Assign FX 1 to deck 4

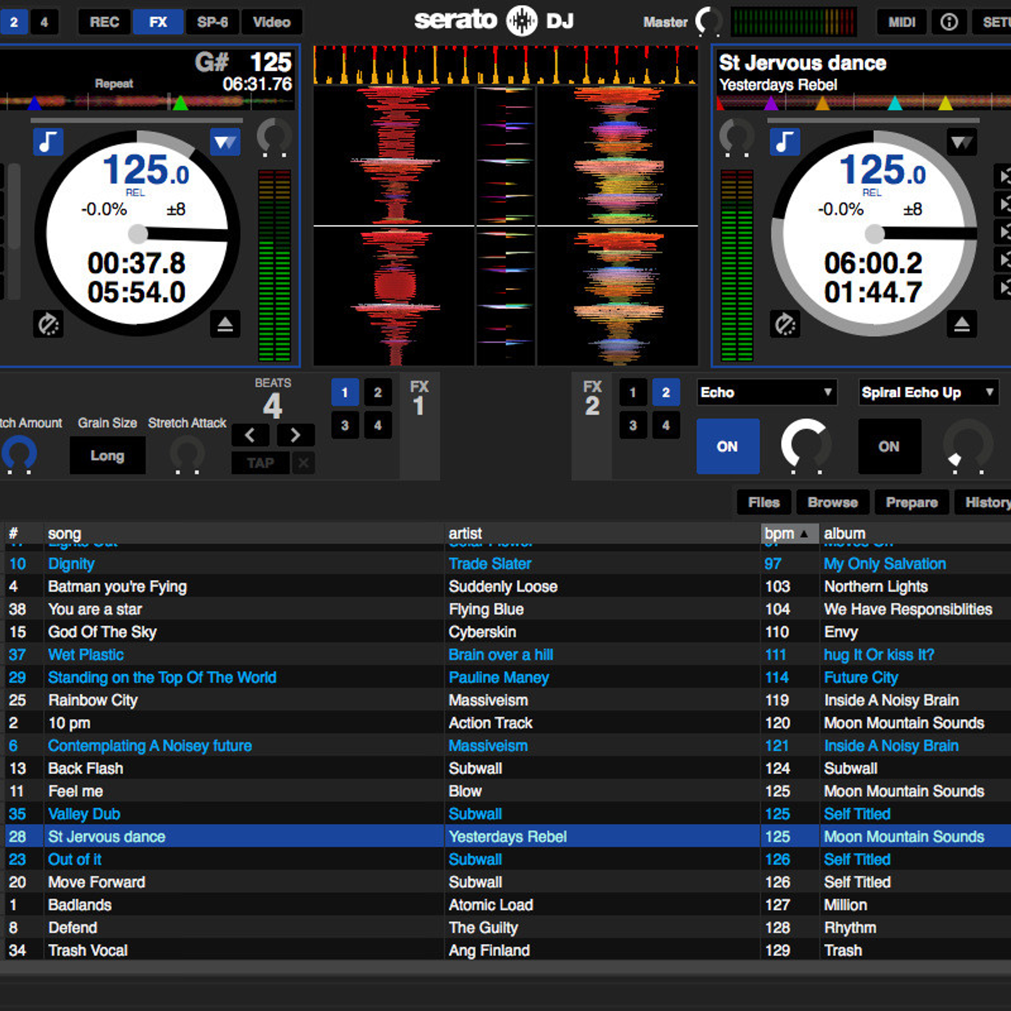(378, 425)
